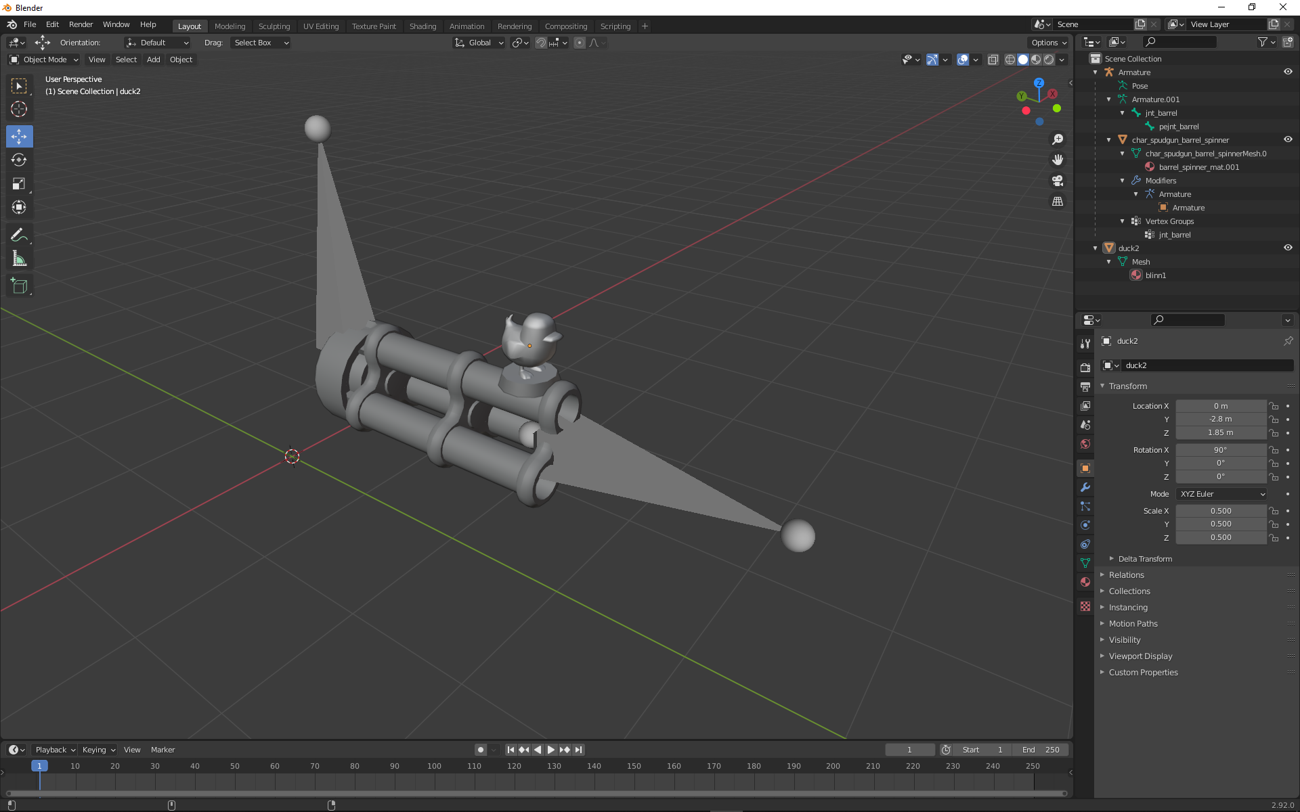This screenshot has width=1300, height=812.
Task: Open the Global transform orientation dropdown
Action: 479,43
